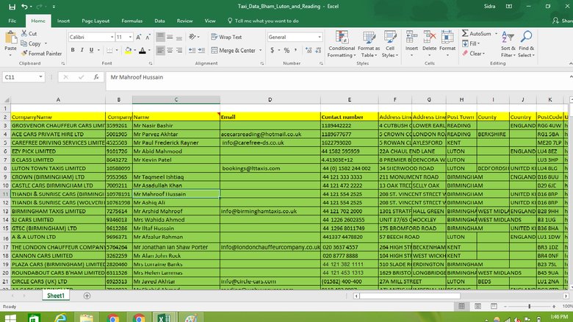Image resolution: width=573 pixels, height=322 pixels.
Task: Click Merge & Center button
Action: coord(233,50)
